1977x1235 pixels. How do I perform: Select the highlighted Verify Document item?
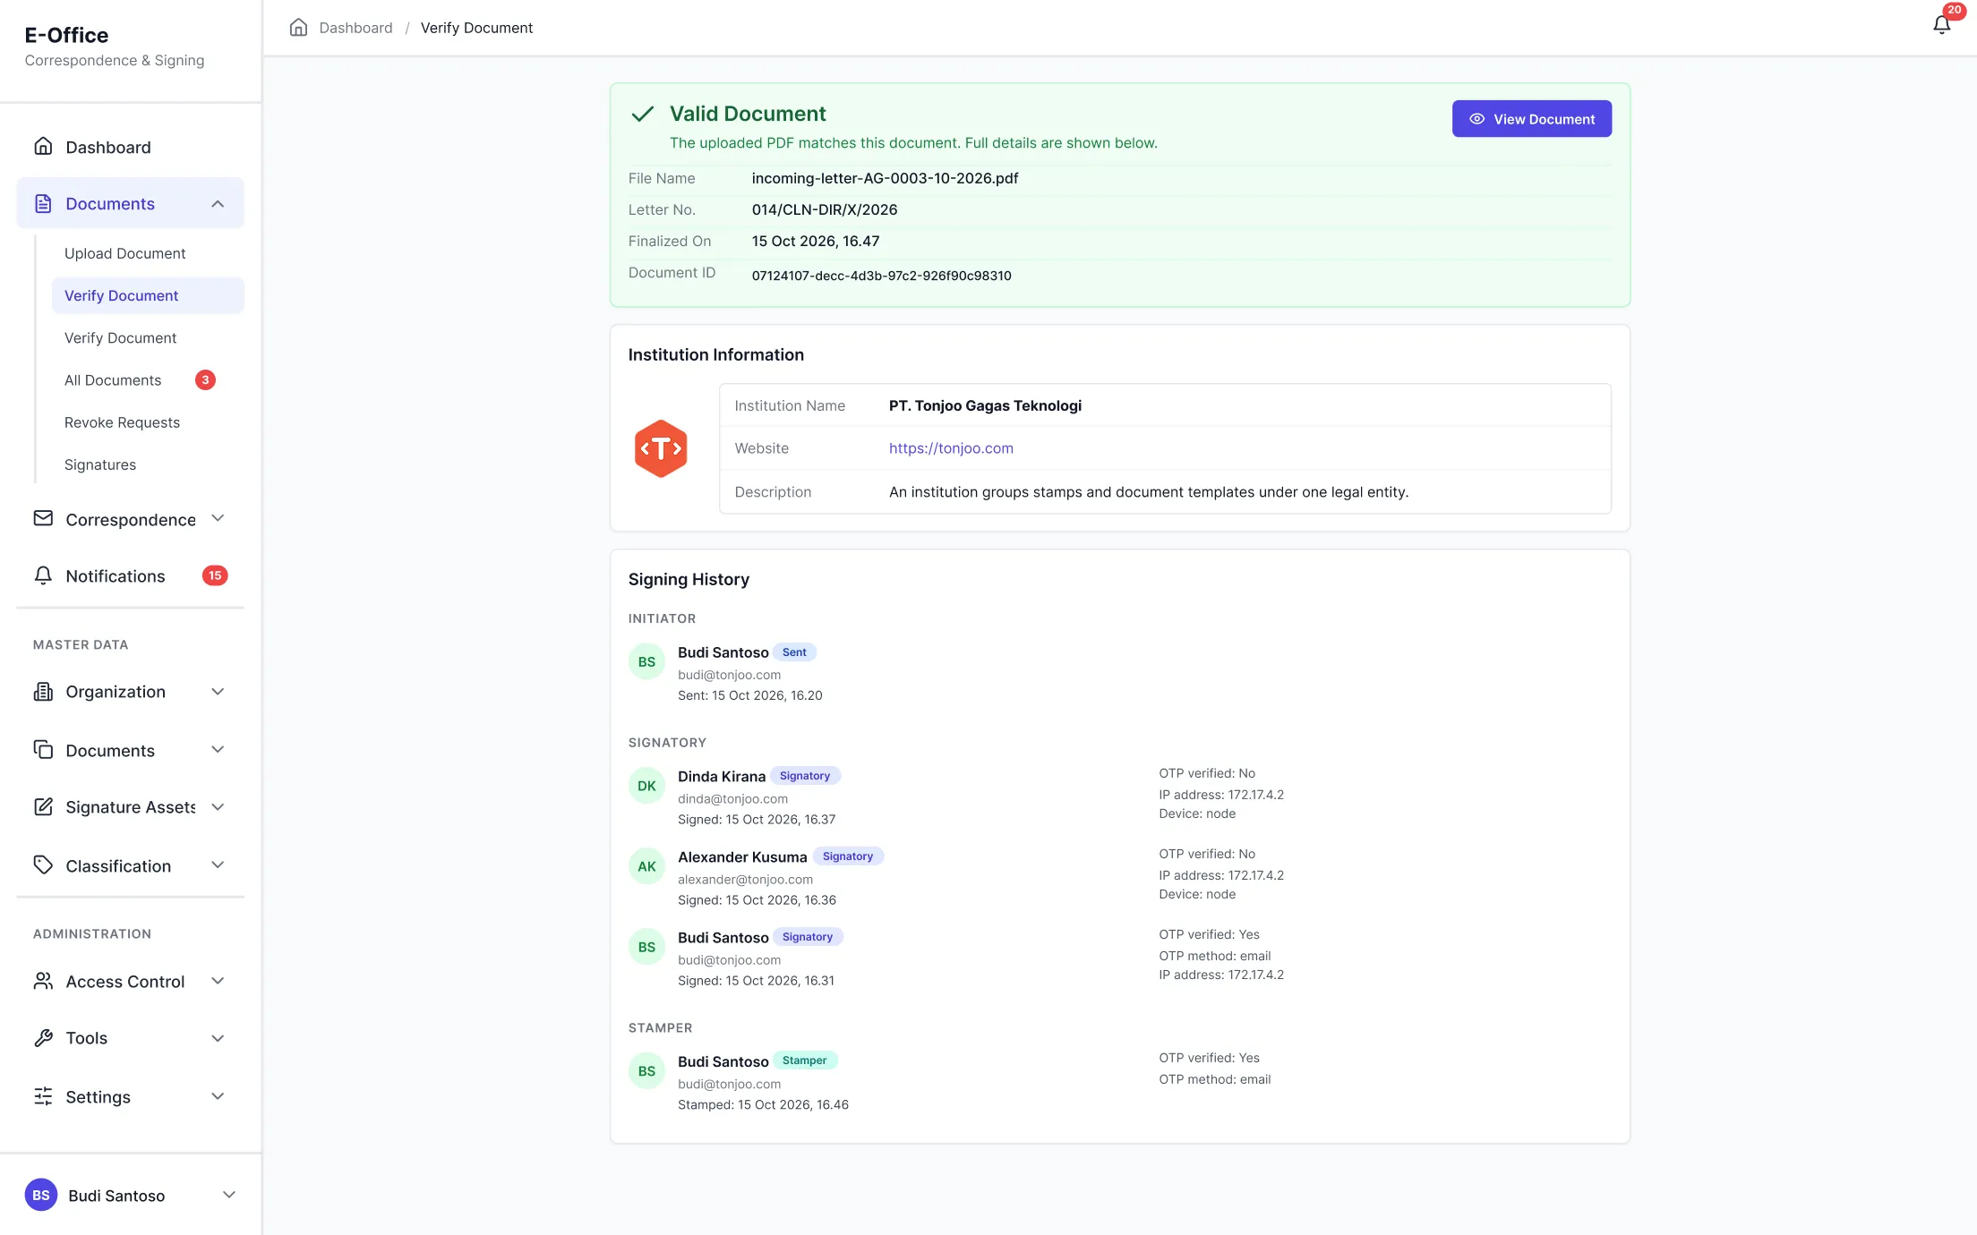click(x=147, y=295)
